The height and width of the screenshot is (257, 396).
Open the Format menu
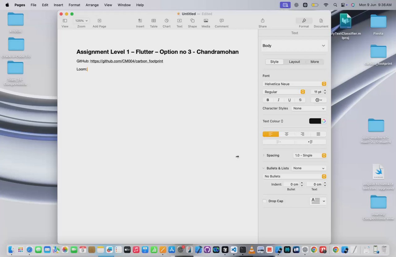point(74,5)
